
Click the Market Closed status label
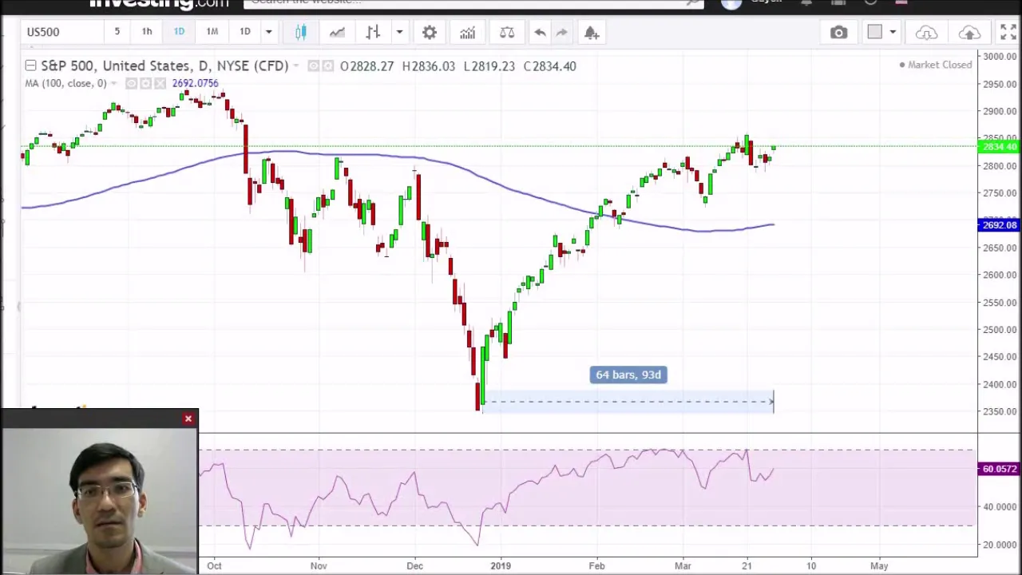click(935, 65)
